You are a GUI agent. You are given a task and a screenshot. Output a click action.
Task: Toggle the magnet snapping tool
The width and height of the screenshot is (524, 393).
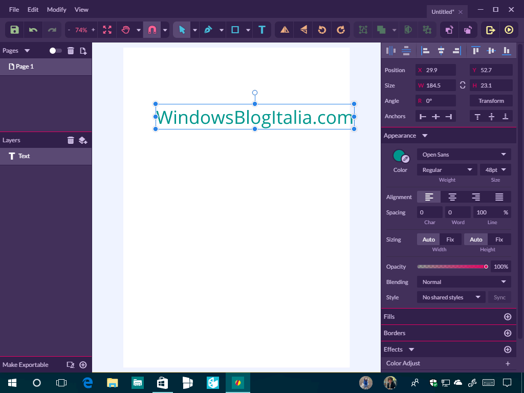152,30
